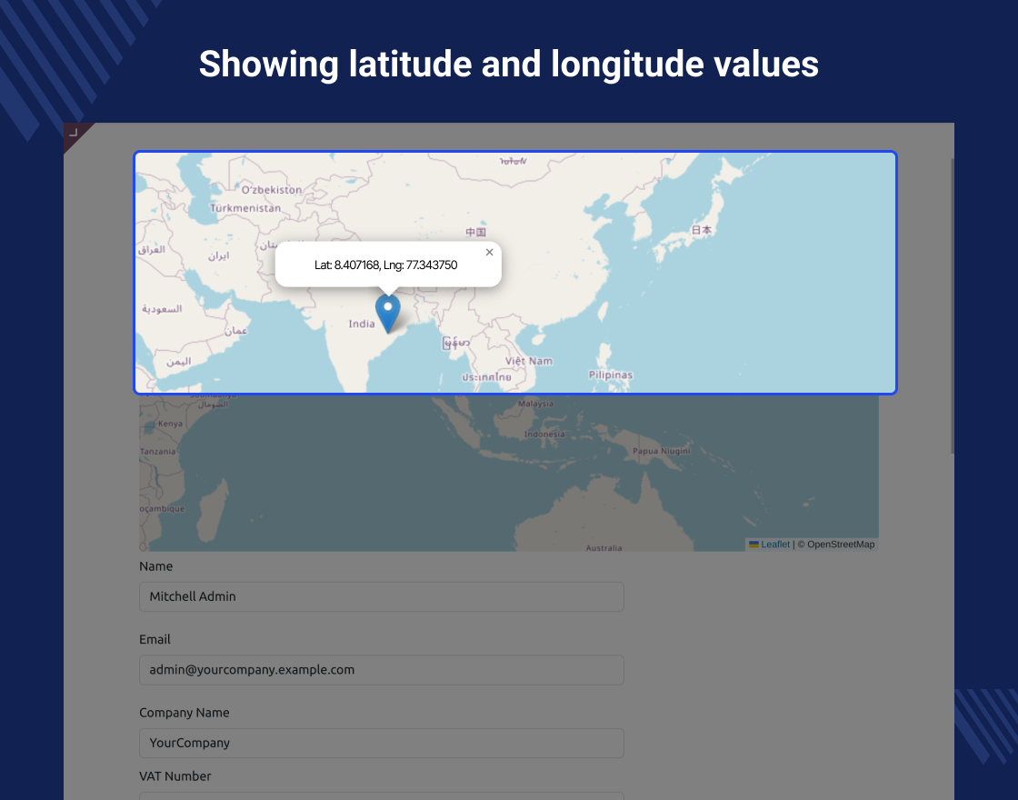Click the Indonesia label on map

click(x=544, y=435)
